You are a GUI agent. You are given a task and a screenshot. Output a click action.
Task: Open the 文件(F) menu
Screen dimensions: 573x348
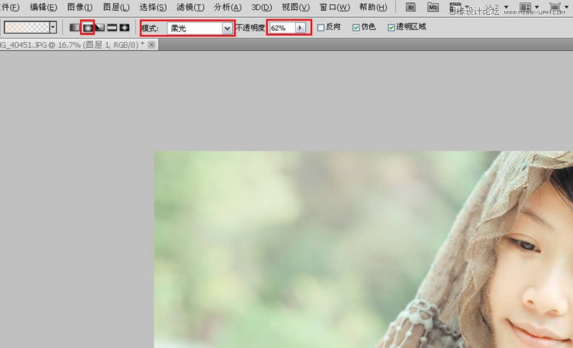[9, 7]
